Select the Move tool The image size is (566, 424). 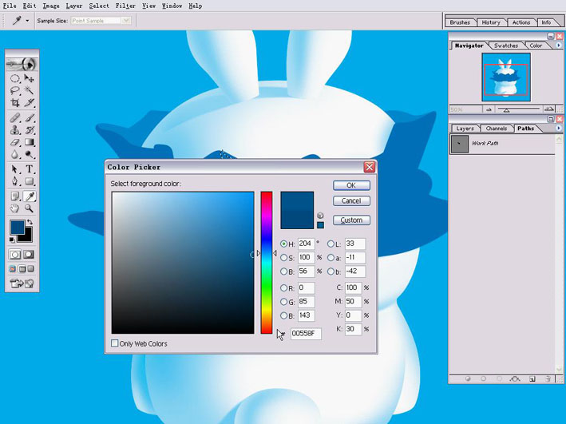click(x=30, y=78)
